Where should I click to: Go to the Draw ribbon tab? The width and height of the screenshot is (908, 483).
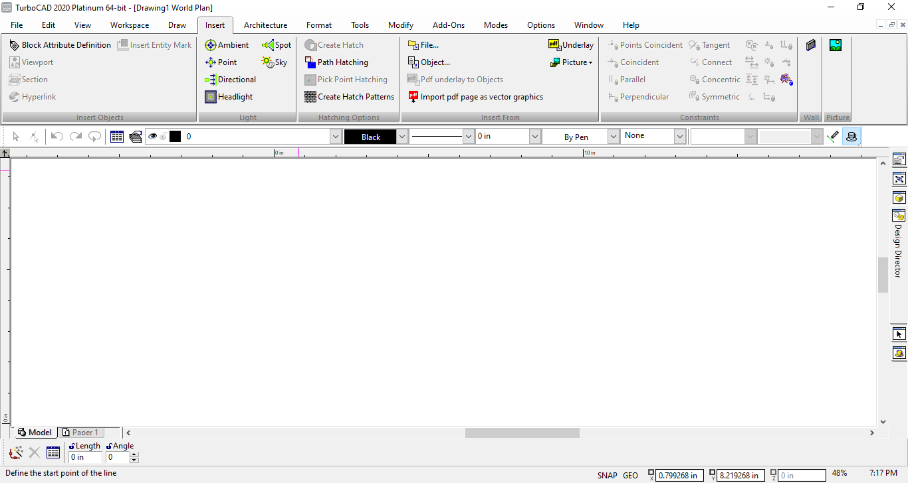click(177, 25)
